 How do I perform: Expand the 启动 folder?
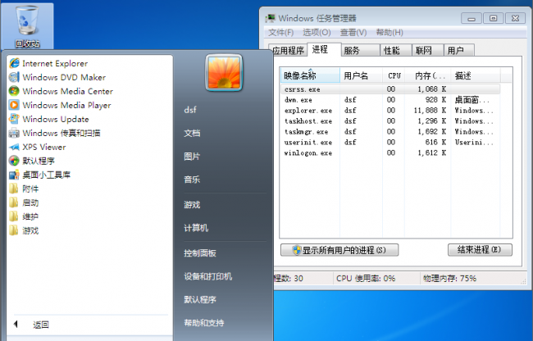pyautogui.click(x=24, y=202)
